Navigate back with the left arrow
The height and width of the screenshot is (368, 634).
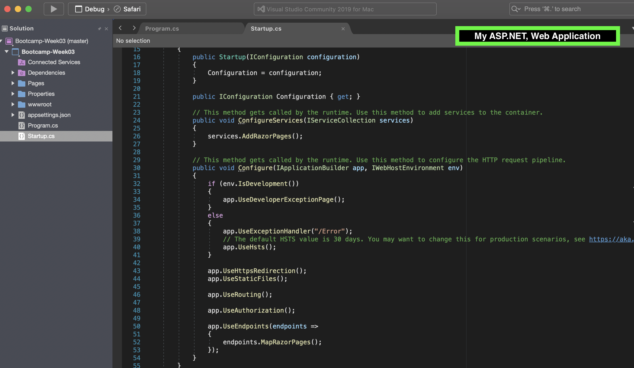pos(120,28)
